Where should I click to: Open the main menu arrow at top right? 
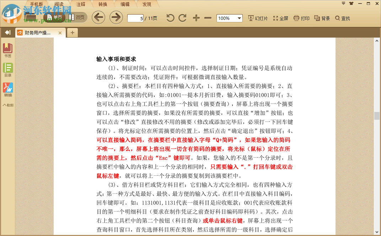click(343, 4)
